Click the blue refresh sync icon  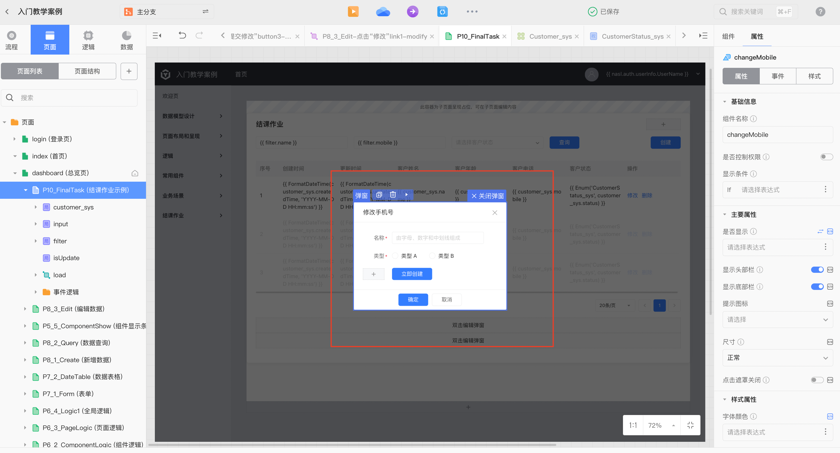click(x=442, y=12)
